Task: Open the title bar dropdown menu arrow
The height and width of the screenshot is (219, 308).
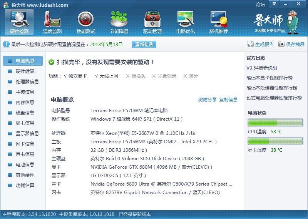Action: [274, 4]
